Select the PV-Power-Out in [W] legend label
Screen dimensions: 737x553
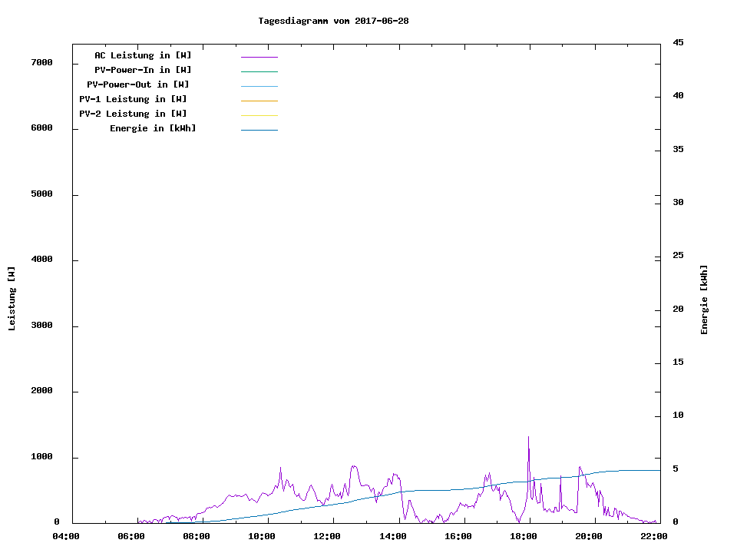point(138,84)
